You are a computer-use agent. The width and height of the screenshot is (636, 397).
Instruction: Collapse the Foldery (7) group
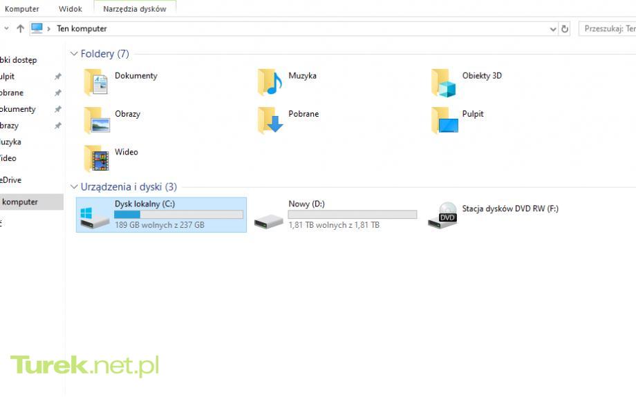coord(74,54)
